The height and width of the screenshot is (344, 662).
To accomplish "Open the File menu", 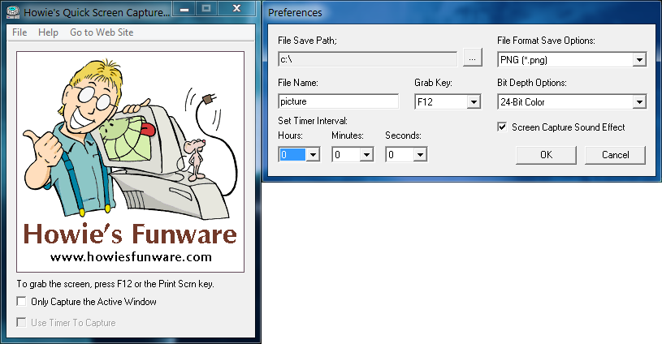I will tap(19, 32).
